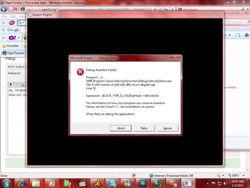
Task: Open the globe application on the taskbar
Action: 158,183
